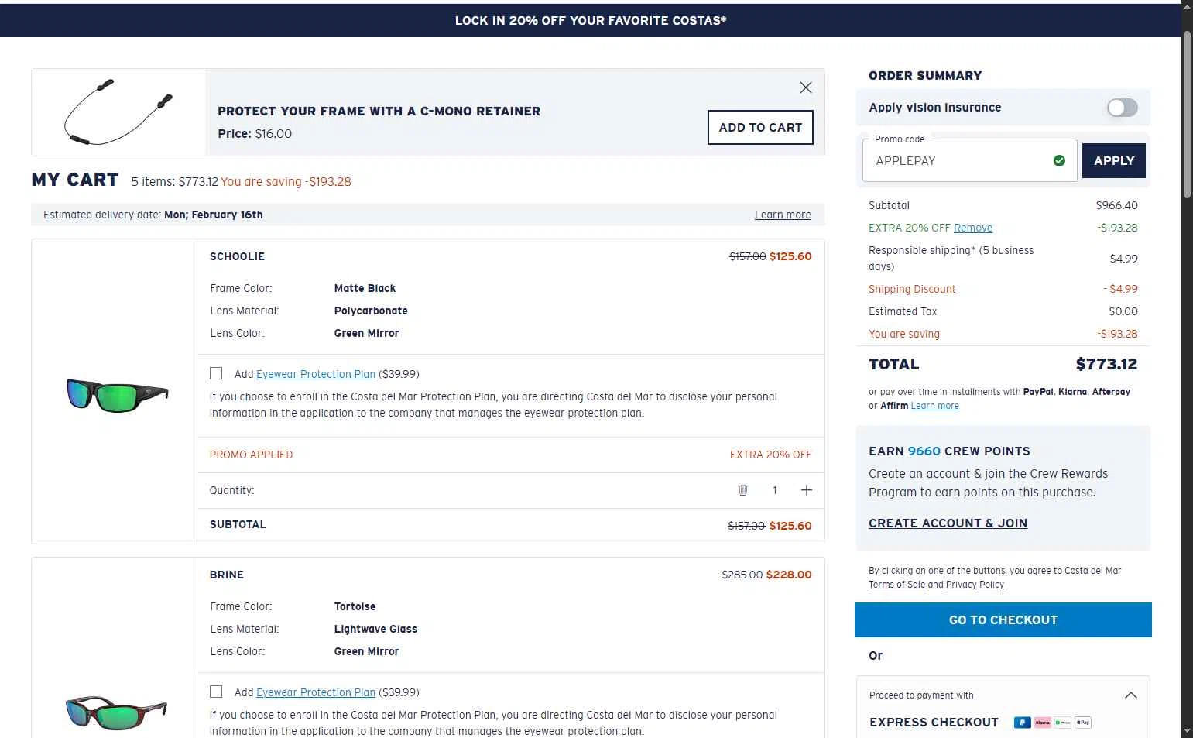Click Create Account & Join link

click(x=948, y=523)
